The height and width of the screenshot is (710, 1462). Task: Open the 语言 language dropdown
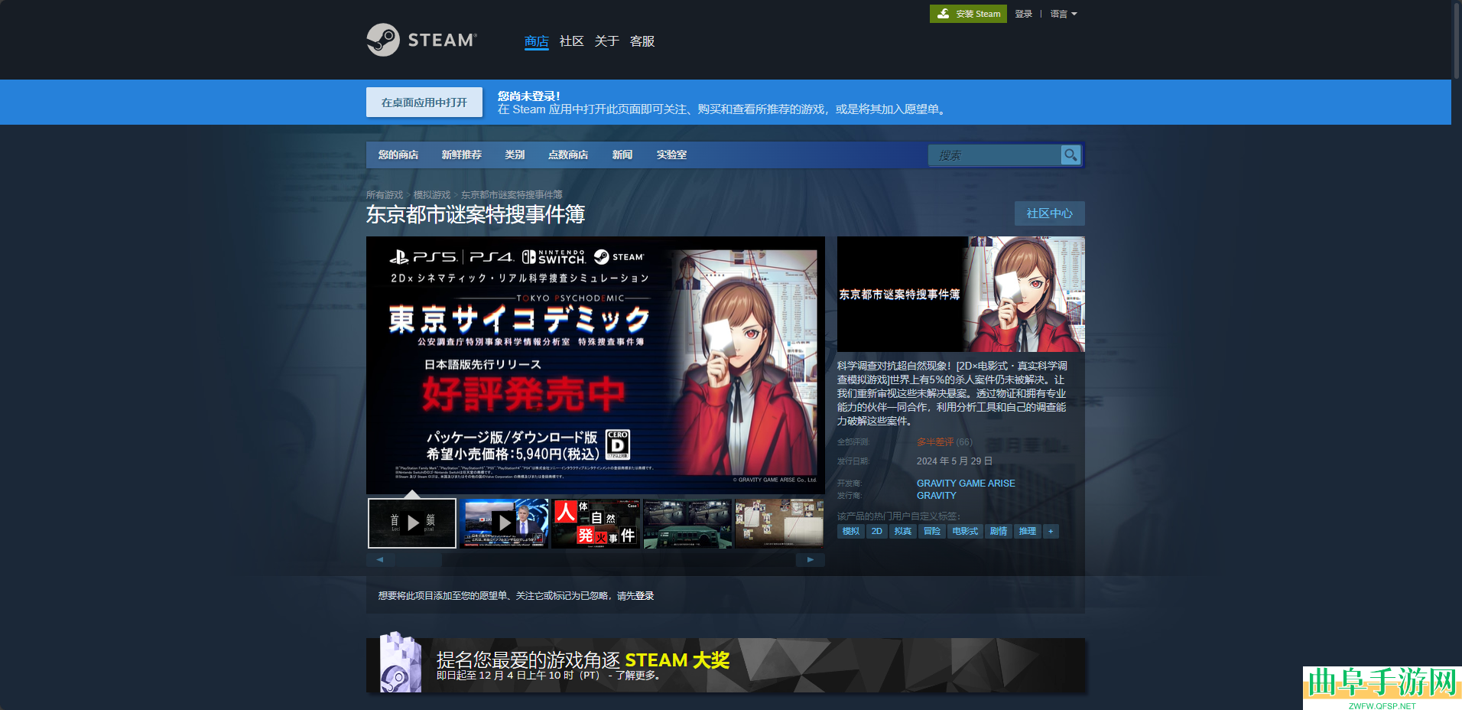click(1063, 14)
